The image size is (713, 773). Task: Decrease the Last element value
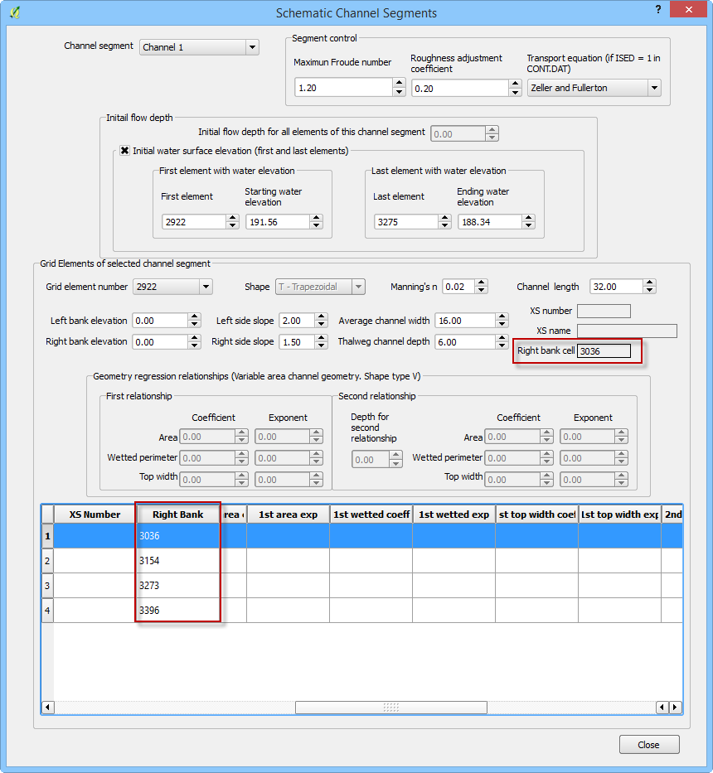[445, 225]
